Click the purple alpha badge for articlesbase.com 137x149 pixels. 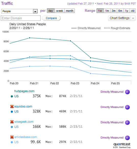pyautogui.click(x=127, y=138)
